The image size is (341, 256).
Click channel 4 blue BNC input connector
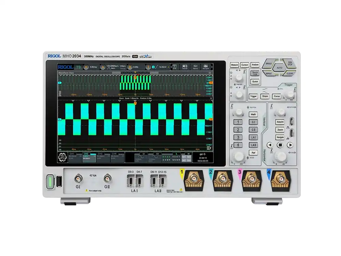281,179
